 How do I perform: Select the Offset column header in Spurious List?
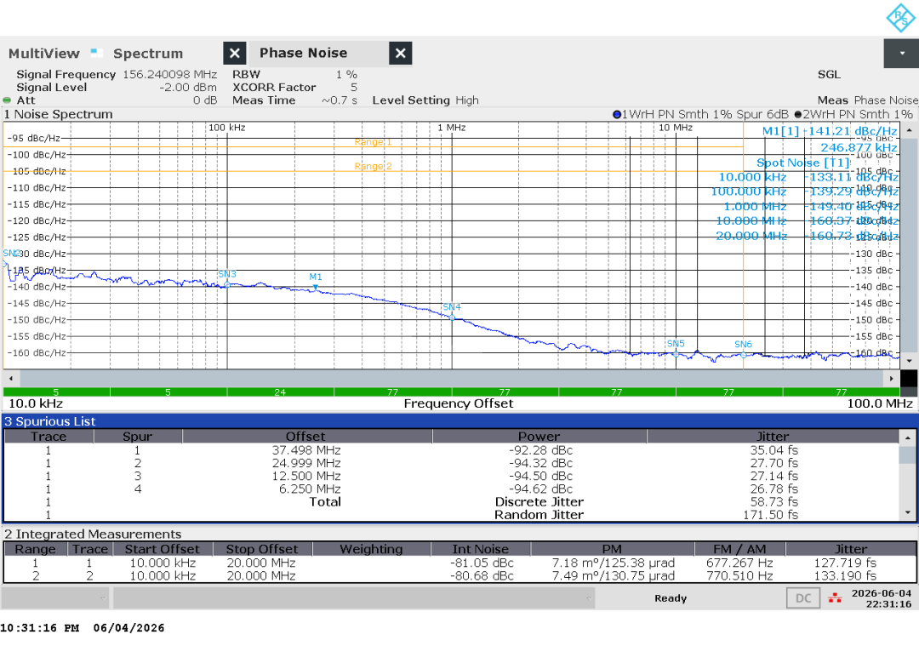click(306, 437)
